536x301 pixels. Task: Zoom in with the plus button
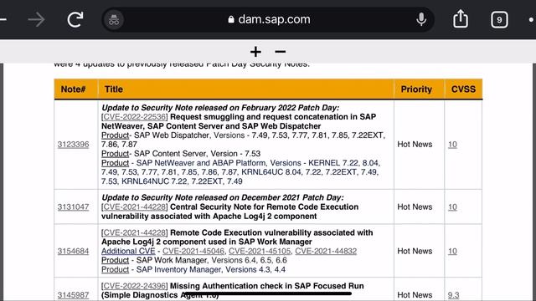point(255,52)
